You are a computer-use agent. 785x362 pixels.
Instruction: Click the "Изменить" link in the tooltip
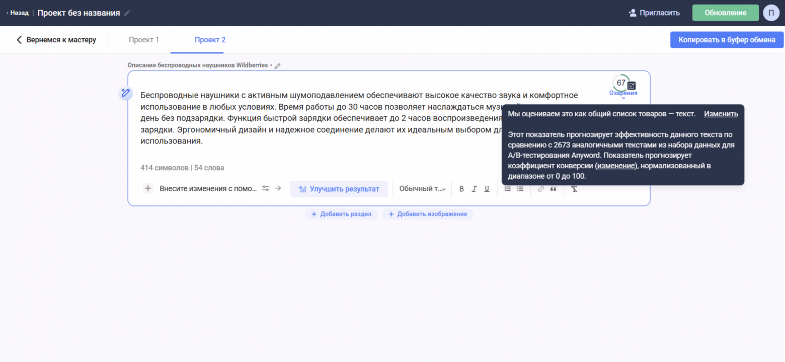pyautogui.click(x=721, y=114)
